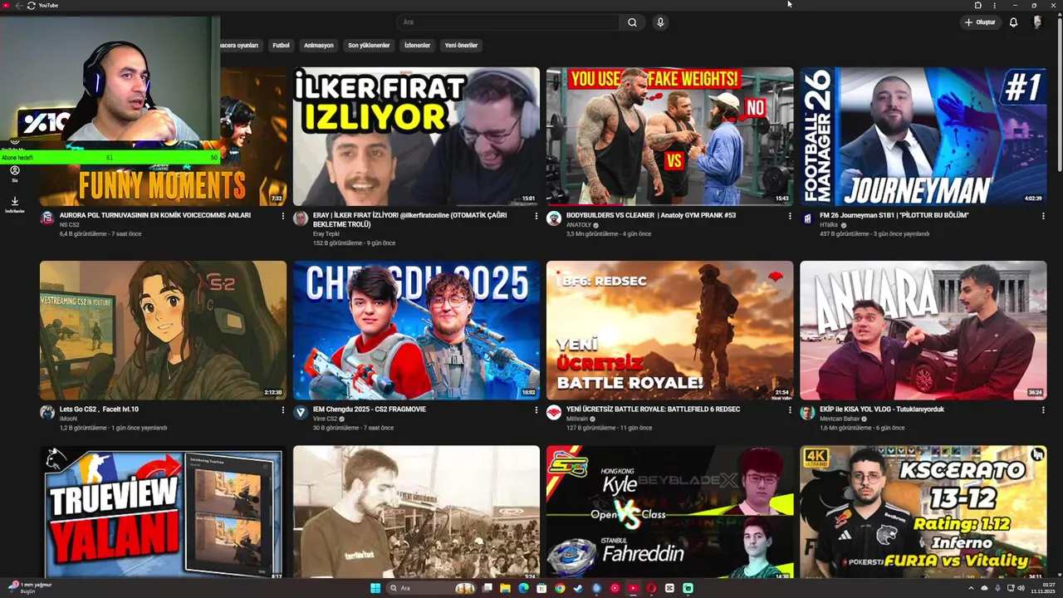Screen dimensions: 1063x598
Task: Open options menu for ERAY İLKER FIRAT video
Action: [x=536, y=216]
